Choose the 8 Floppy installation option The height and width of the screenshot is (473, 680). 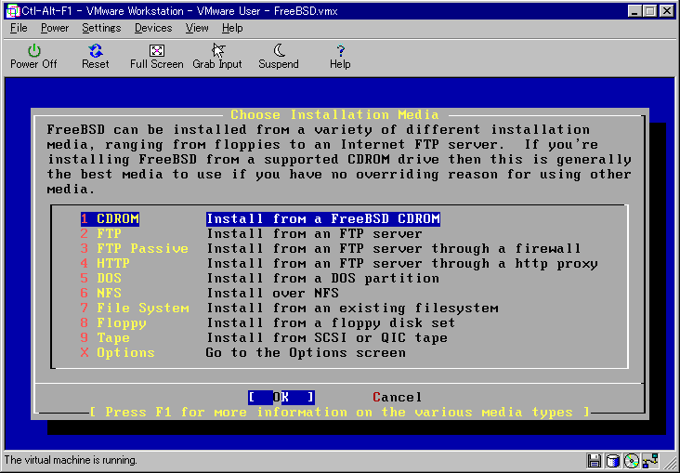[113, 322]
